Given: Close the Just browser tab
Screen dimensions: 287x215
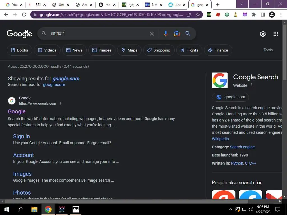Looking at the screenshot, I should 184,5.
